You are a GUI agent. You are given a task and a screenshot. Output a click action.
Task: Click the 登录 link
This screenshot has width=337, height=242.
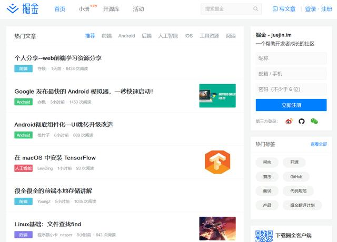click(x=311, y=9)
